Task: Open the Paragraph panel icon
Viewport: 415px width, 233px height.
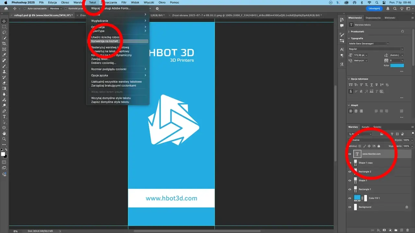Action: (x=342, y=56)
